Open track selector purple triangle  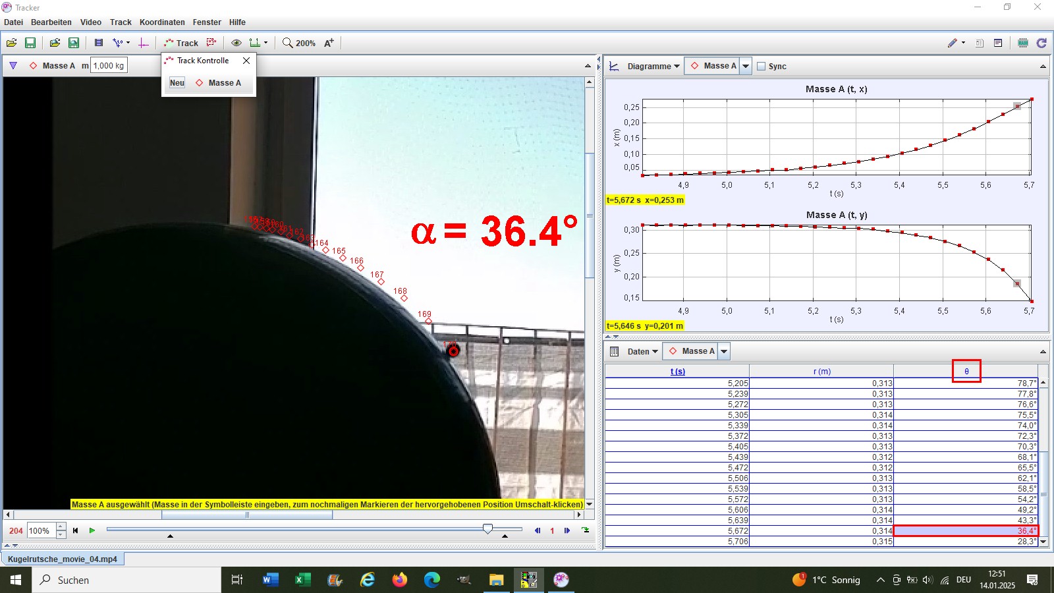point(13,65)
